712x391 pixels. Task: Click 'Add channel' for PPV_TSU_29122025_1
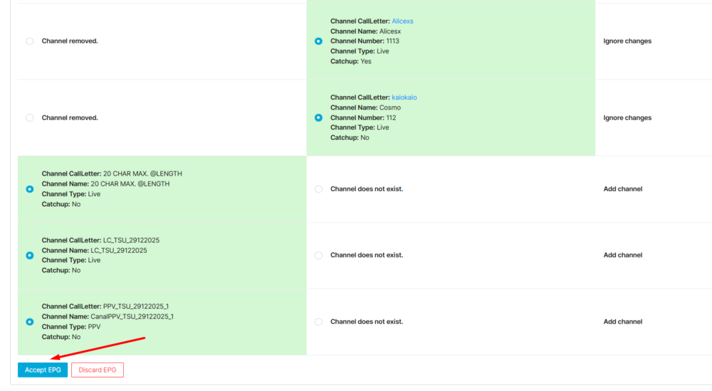[622, 322]
